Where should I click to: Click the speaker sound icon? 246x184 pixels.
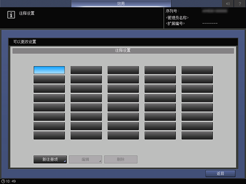pyautogui.click(x=228, y=3)
